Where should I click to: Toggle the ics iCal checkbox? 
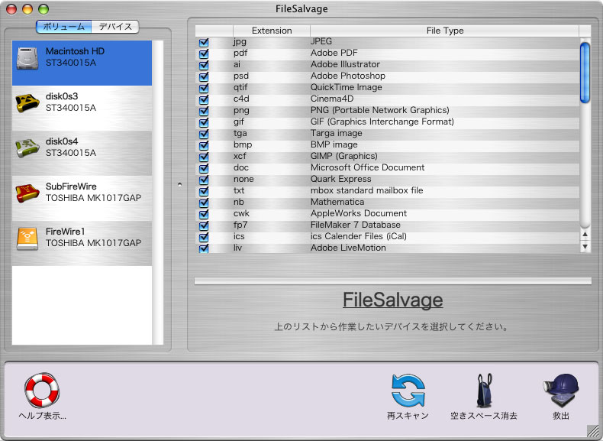coord(204,237)
